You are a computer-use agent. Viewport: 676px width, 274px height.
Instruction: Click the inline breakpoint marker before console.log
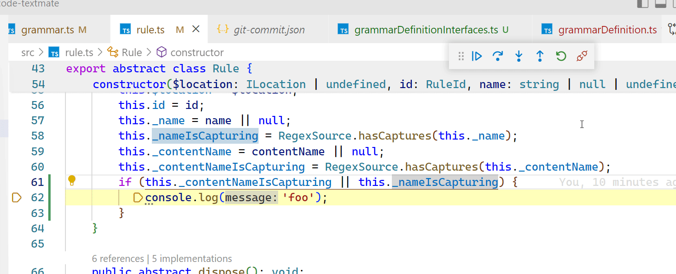(138, 198)
